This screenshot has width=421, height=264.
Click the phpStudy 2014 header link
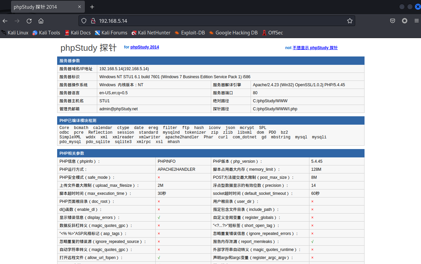point(145,47)
